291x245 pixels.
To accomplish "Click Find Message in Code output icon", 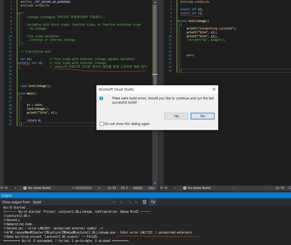I will [122, 202].
